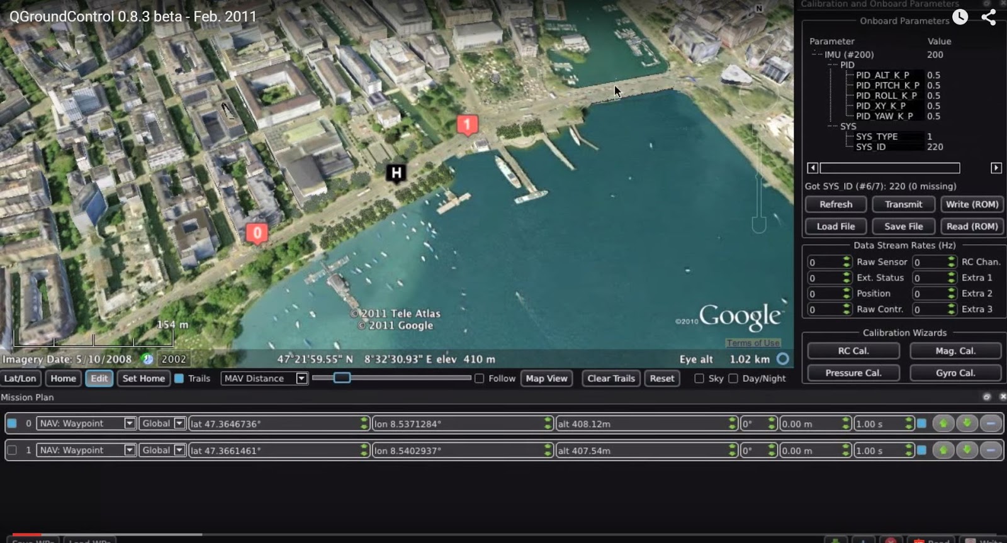Start the Gyro Cal. wizard

click(955, 372)
